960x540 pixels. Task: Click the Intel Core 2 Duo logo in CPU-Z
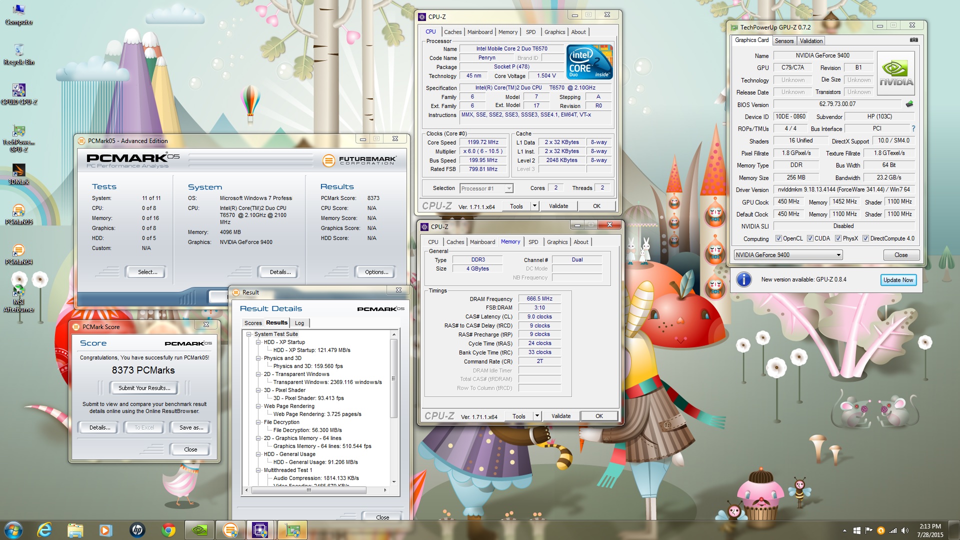point(589,62)
